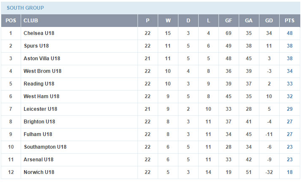Open the Arsenal U18 team link
The width and height of the screenshot is (302, 187).
point(38,160)
